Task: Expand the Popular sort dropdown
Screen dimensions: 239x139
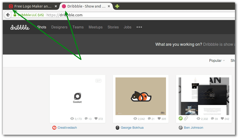Action: (x=217, y=61)
